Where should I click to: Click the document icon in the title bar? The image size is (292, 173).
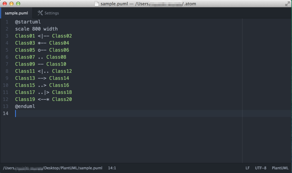coord(96,4)
